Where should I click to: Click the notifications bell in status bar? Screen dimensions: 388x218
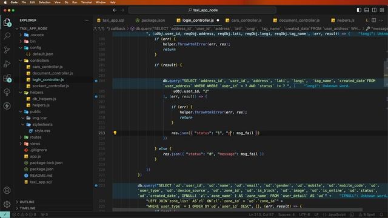pos(381,214)
